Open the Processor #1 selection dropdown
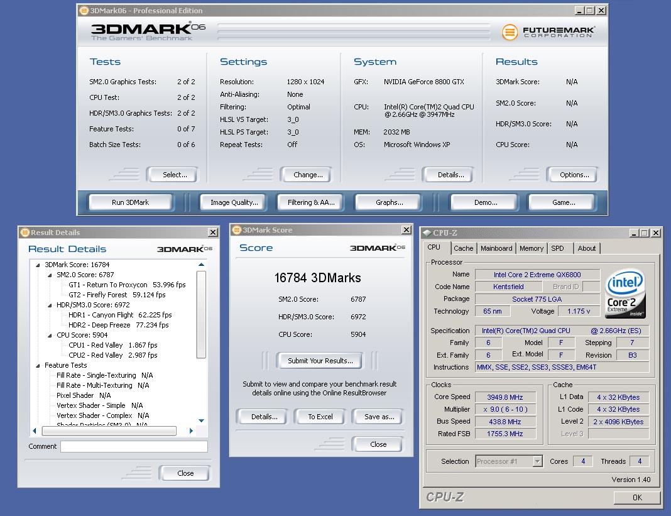Screen dimensions: 671x516 [x=537, y=461]
